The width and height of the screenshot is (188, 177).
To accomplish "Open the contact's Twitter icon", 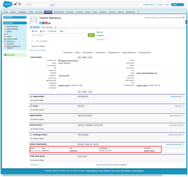I will click(40, 23).
